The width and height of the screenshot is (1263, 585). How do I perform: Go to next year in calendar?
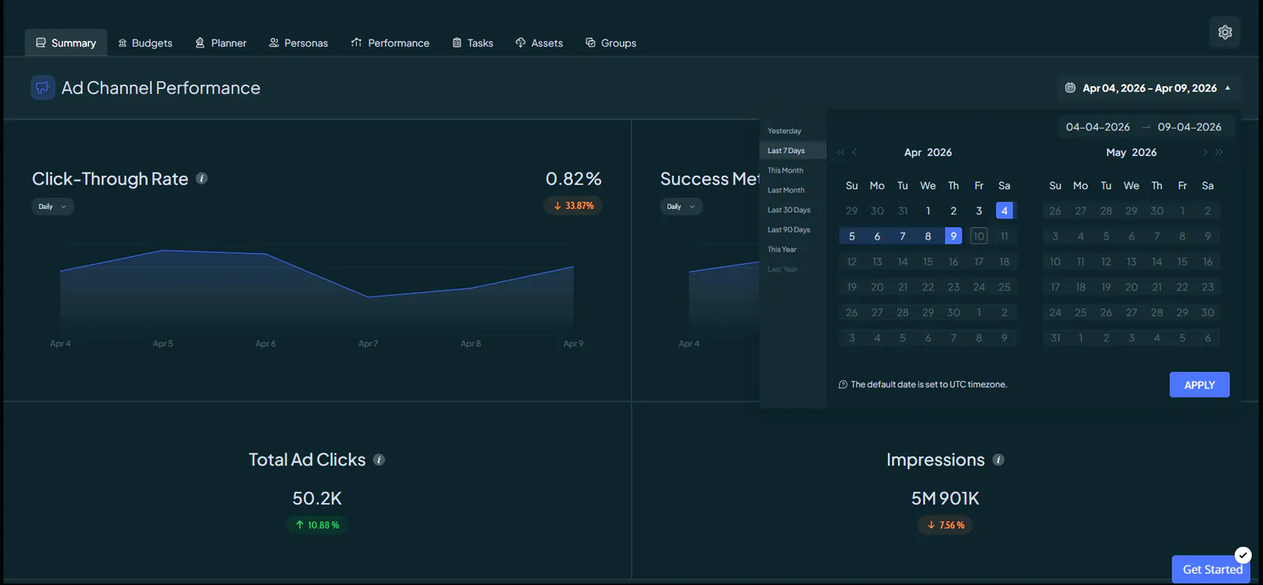tap(1220, 152)
